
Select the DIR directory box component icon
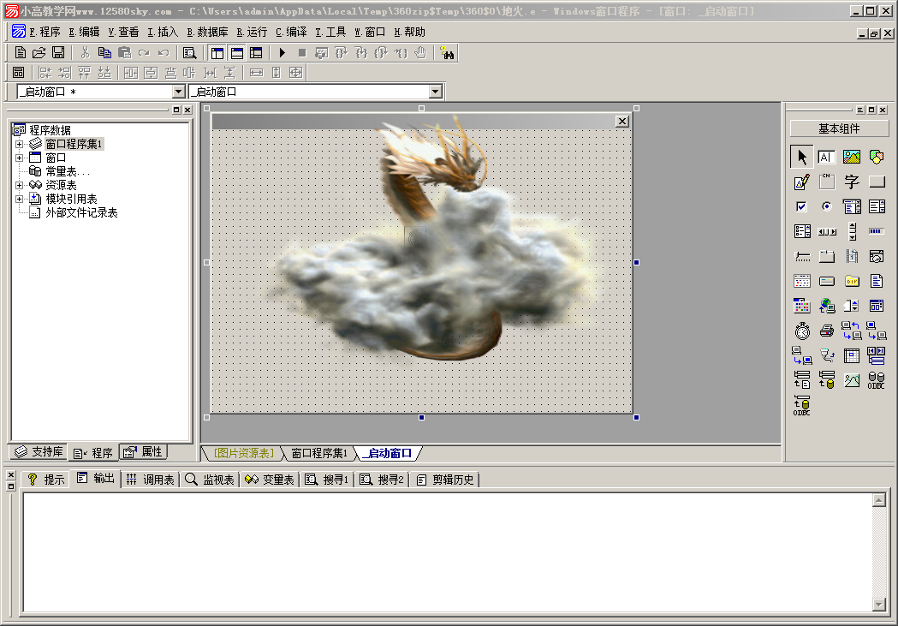pos(852,281)
